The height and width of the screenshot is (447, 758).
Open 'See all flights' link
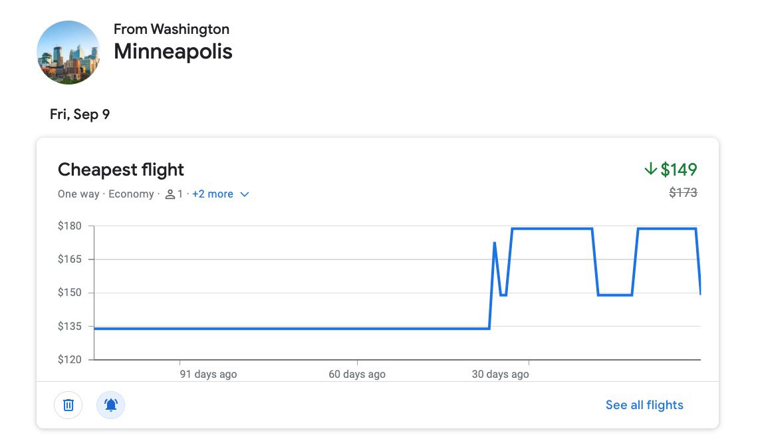tap(644, 404)
